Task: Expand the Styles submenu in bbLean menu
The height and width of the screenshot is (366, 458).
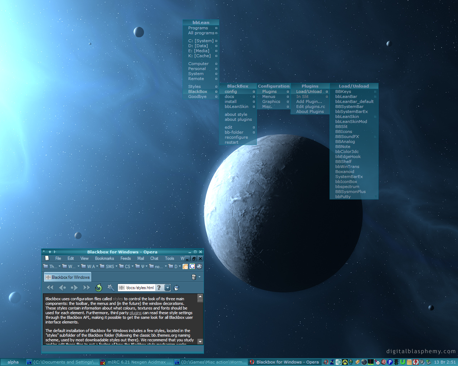Action: pyautogui.click(x=201, y=86)
